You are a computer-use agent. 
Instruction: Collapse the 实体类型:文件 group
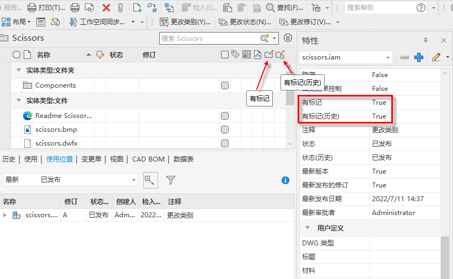[x=19, y=100]
